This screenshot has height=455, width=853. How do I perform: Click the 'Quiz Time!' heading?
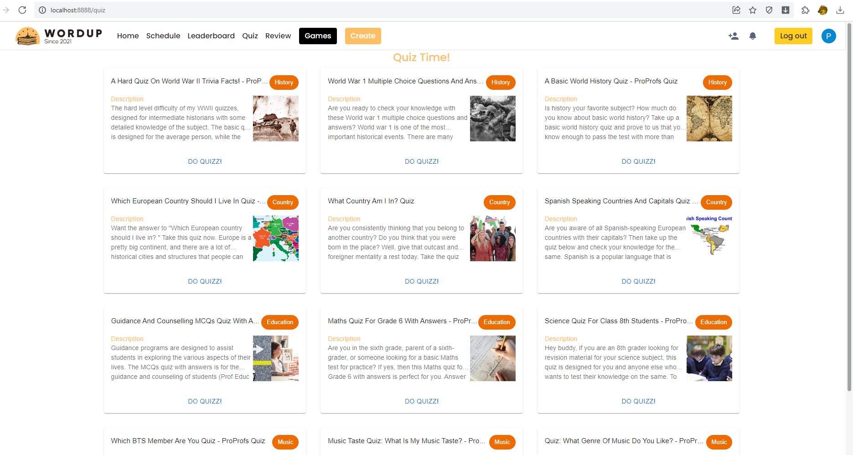[x=421, y=57]
